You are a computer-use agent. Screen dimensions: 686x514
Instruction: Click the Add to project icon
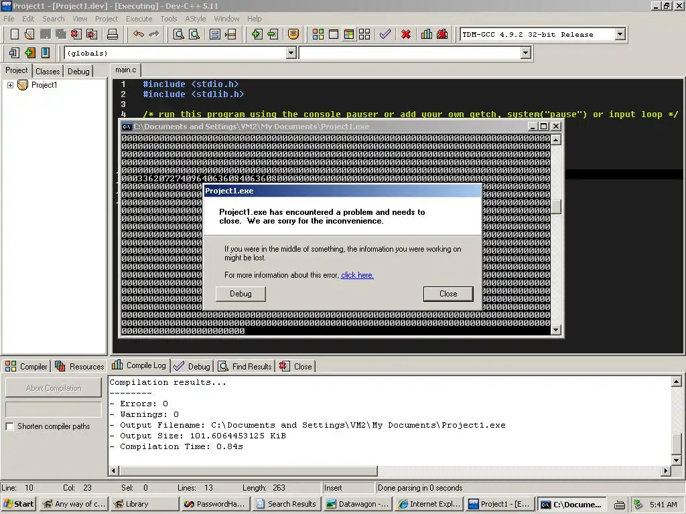tap(257, 34)
